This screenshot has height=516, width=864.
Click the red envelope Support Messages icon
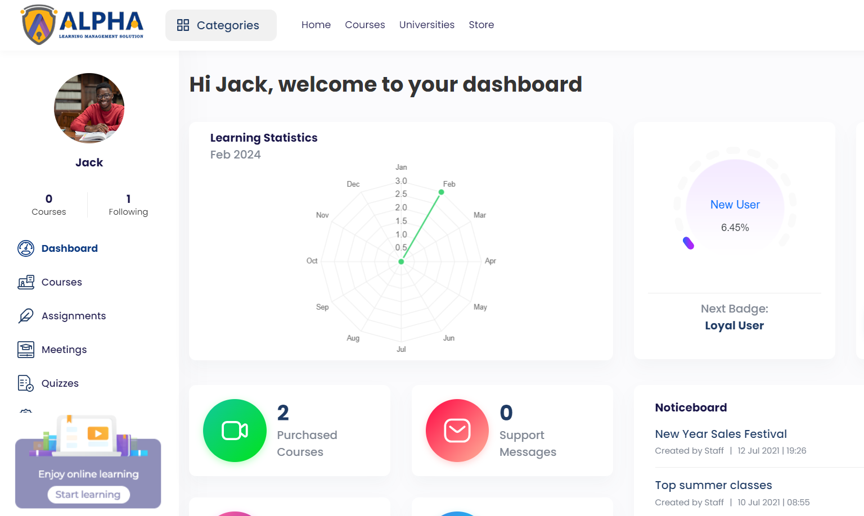point(457,431)
